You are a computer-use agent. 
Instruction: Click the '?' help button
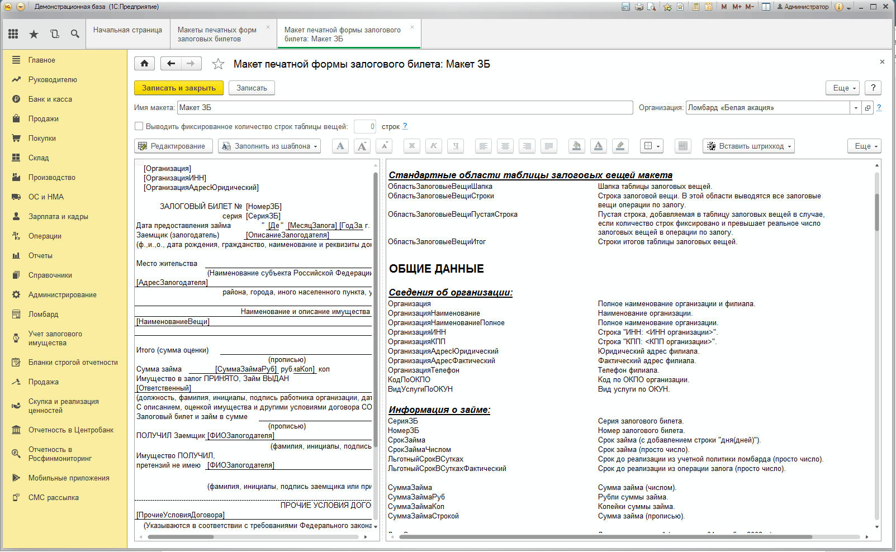tap(873, 88)
